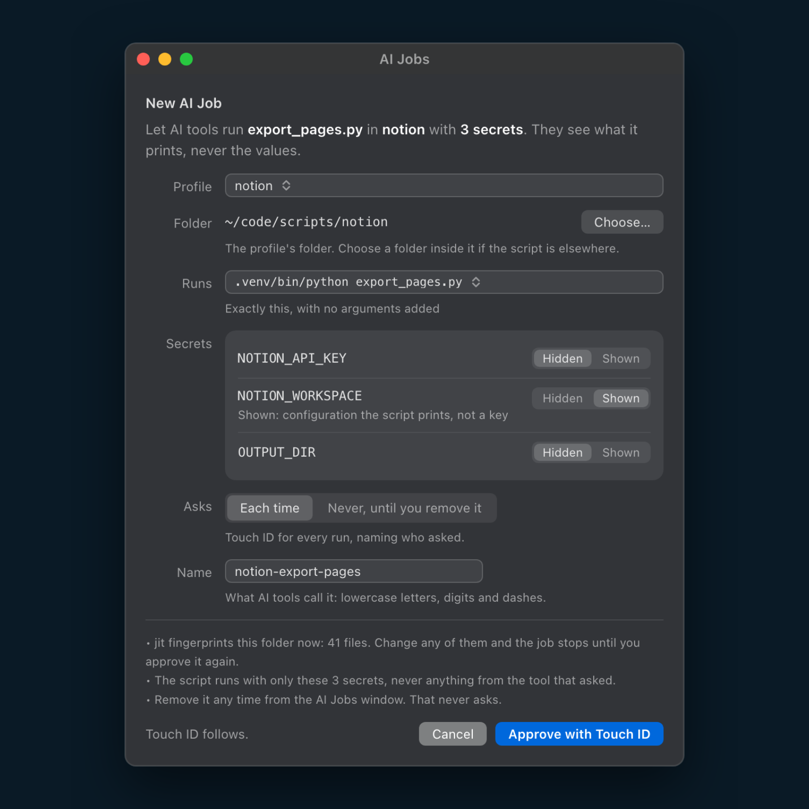Set NOTION_API_KEY to Shown

click(620, 358)
